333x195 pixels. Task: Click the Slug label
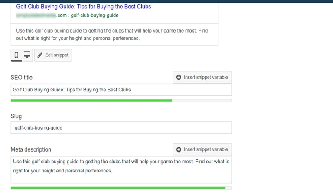[x=16, y=116]
